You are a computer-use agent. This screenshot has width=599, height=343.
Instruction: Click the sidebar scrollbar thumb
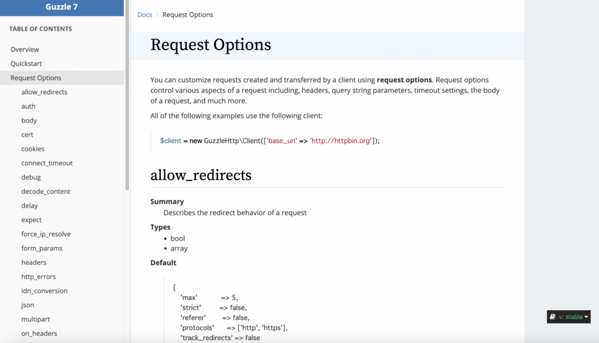tap(127, 95)
